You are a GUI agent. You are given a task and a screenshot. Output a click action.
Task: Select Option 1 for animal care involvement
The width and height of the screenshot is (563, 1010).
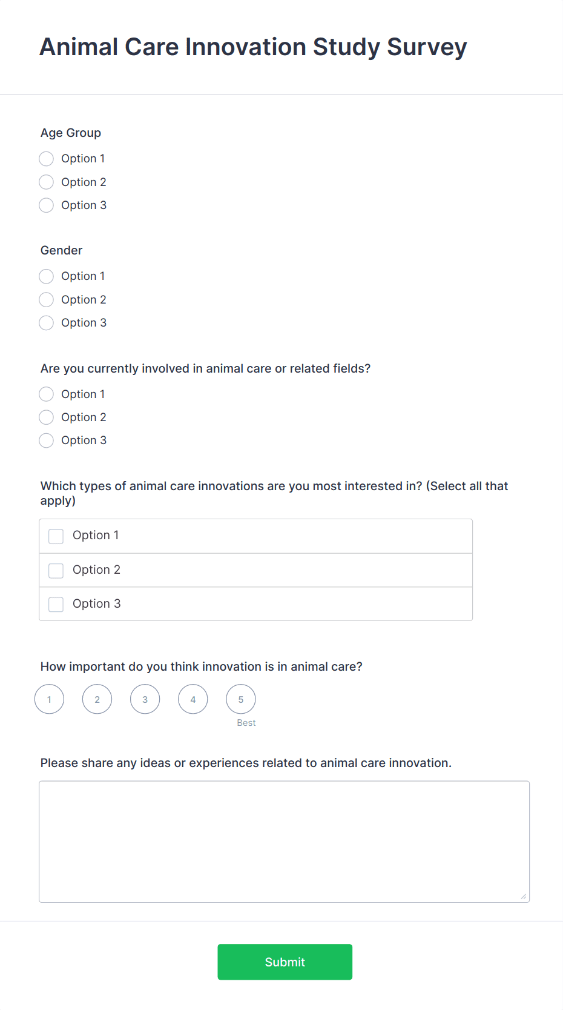click(47, 394)
